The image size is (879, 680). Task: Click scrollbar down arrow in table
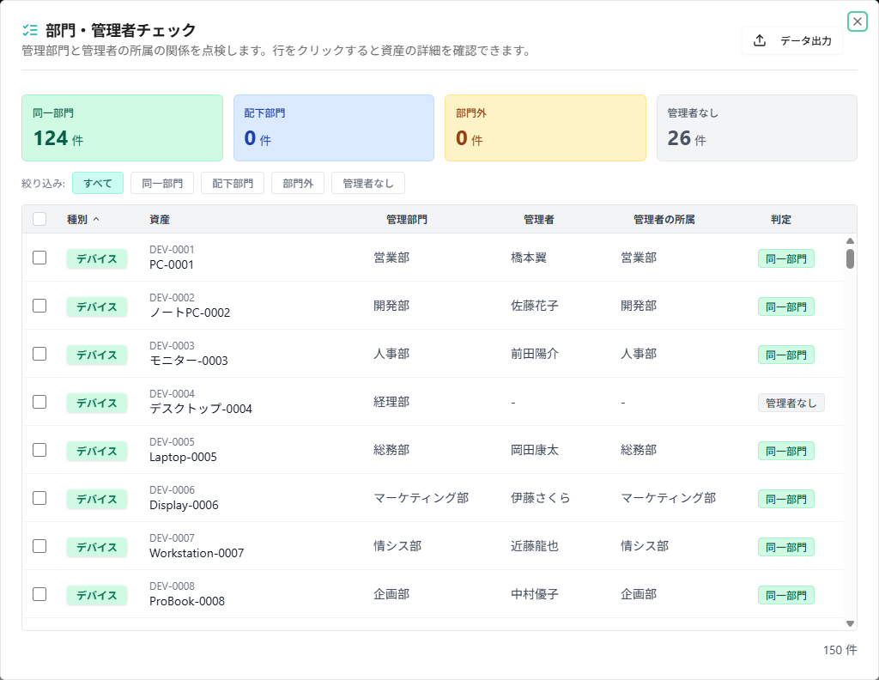point(850,623)
